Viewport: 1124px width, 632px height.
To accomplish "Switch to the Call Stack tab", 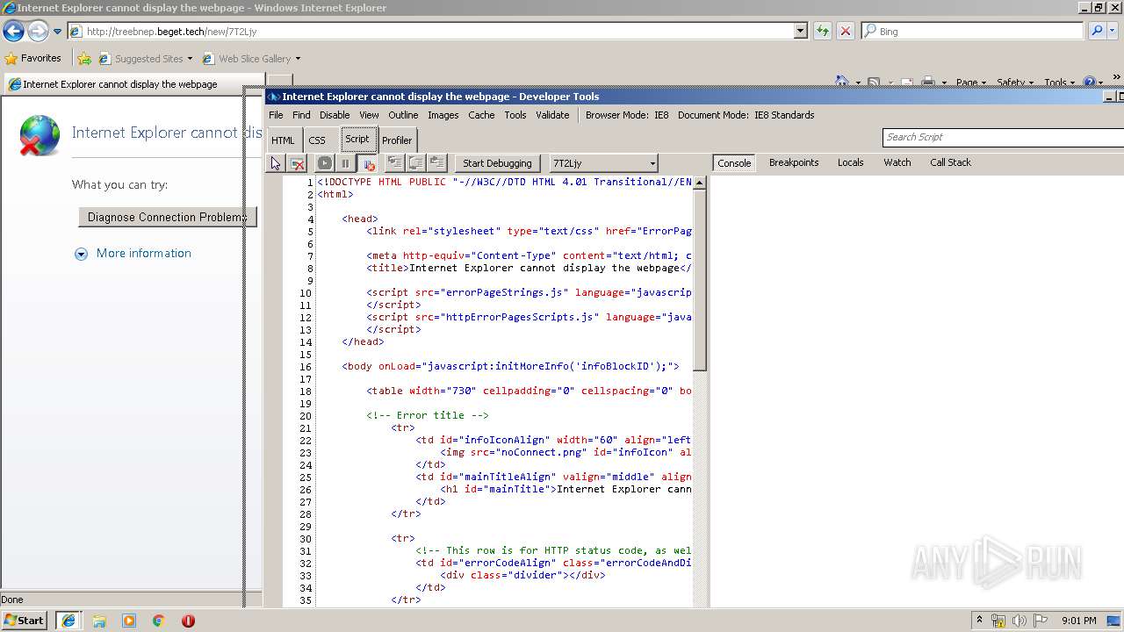I will tap(950, 162).
